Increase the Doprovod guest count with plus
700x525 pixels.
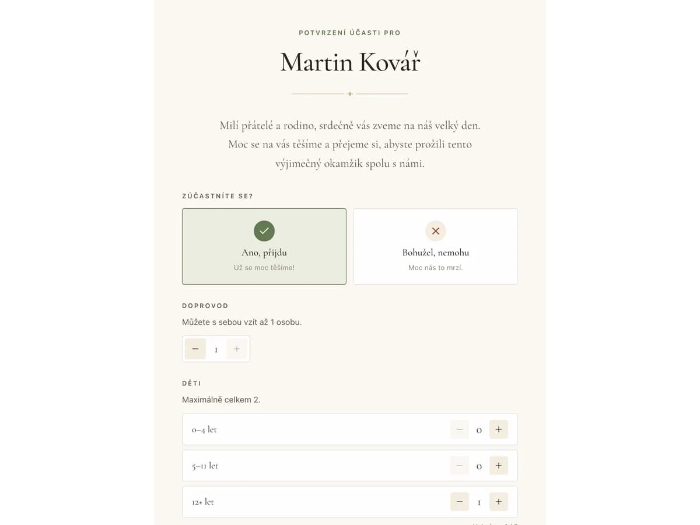point(237,349)
